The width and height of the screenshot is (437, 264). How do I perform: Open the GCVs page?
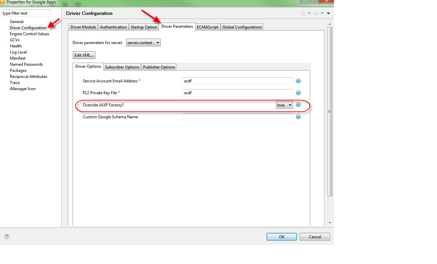tap(15, 40)
